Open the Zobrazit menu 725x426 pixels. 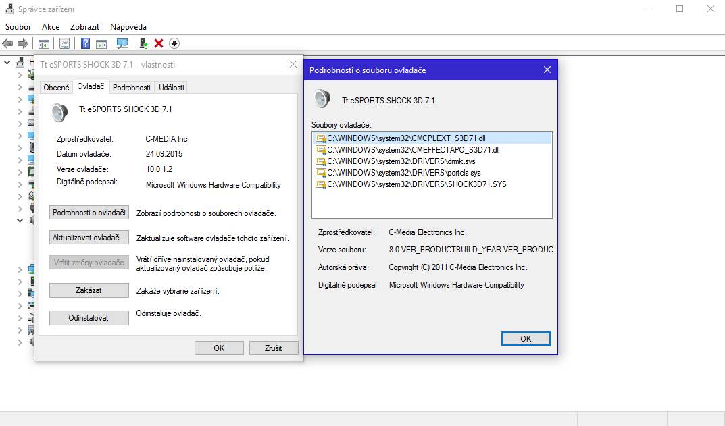84,27
